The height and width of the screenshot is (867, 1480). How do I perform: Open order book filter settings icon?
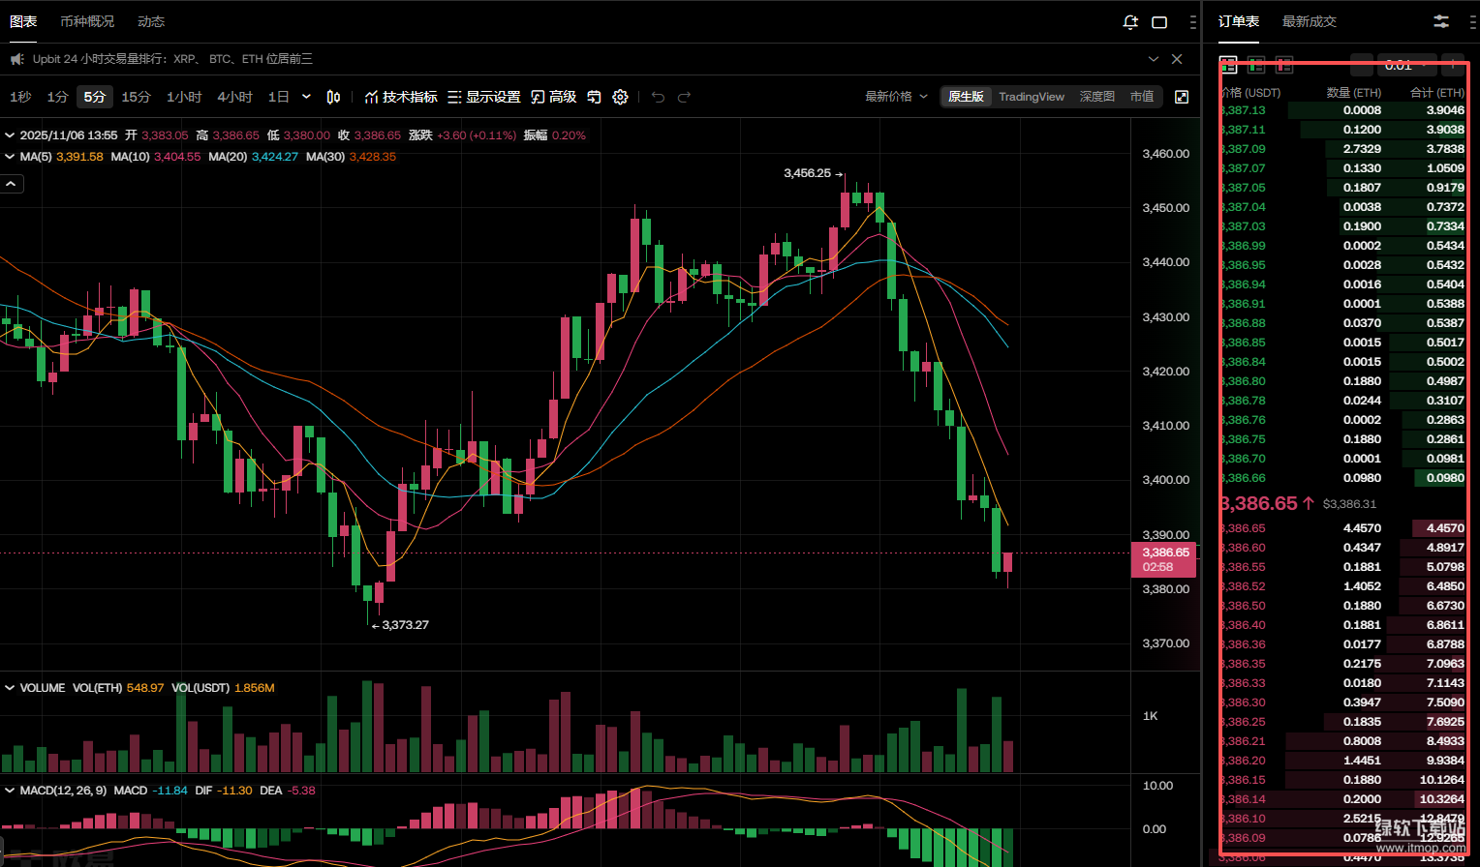1441,21
